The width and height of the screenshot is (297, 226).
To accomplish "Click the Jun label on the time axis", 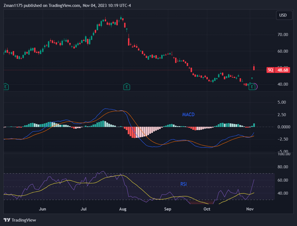I will pos(43,209).
